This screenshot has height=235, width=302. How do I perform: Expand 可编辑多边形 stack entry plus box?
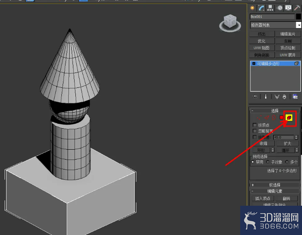coord(254,63)
